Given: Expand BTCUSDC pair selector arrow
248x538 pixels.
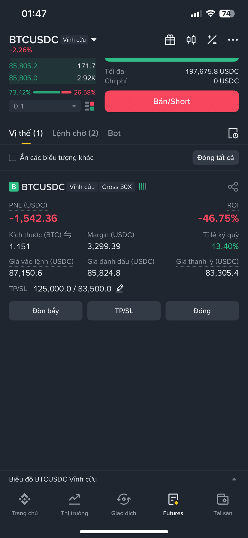Looking at the screenshot, I should (x=94, y=40).
